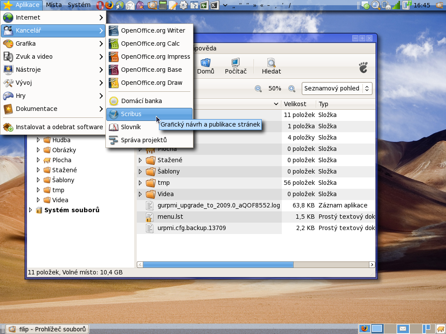Image resolution: width=446 pixels, height=334 pixels.
Task: Click the filip - Prohlížeč souborů taskbar button
Action: pyautogui.click(x=47, y=329)
